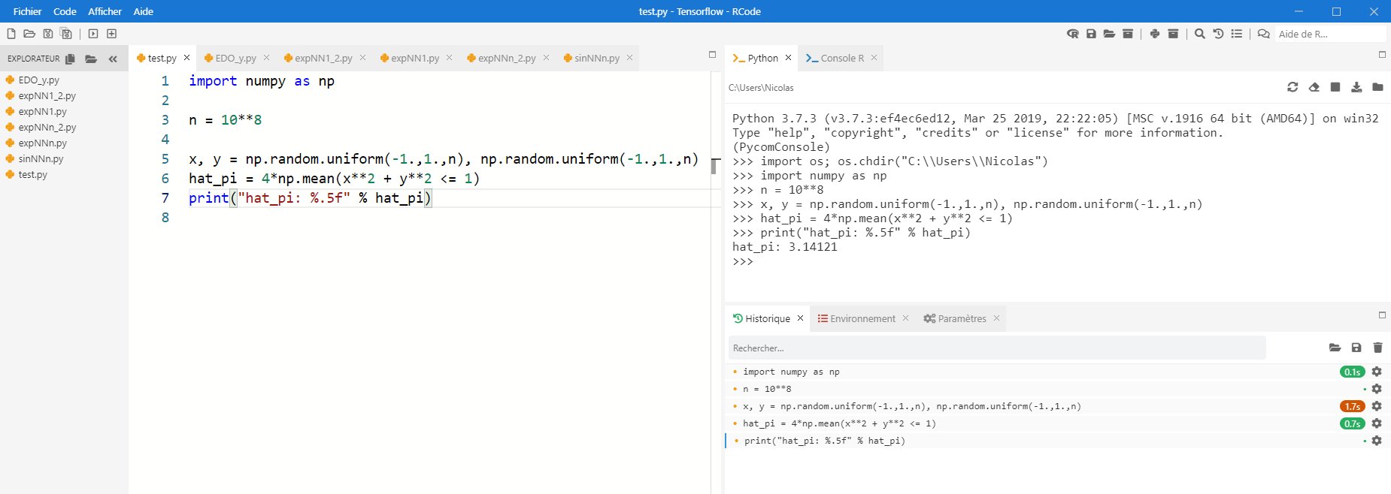Screen dimensions: 1391x494
Task: Maximize the console pane
Action: click(x=1382, y=54)
